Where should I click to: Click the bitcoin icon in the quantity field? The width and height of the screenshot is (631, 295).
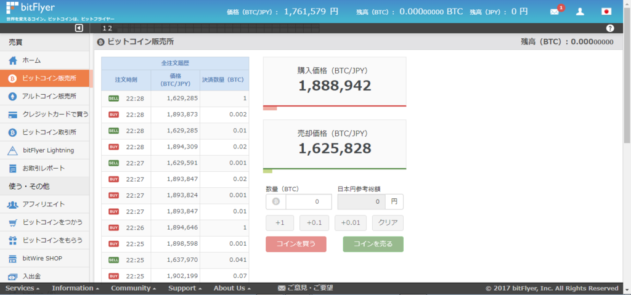(x=276, y=202)
